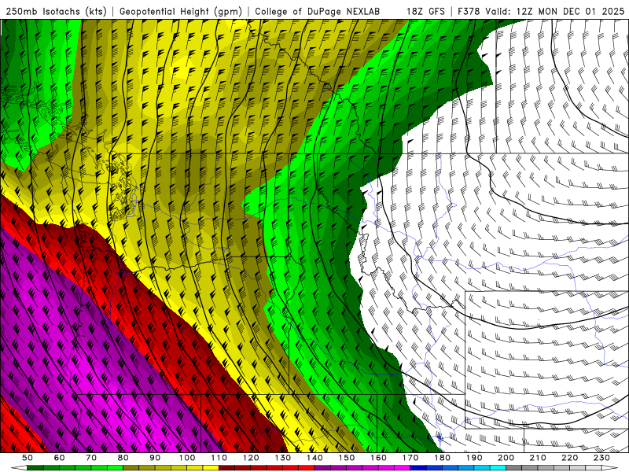Click the 170 value on the color scale
This screenshot has height=472, width=629.
[x=410, y=458]
